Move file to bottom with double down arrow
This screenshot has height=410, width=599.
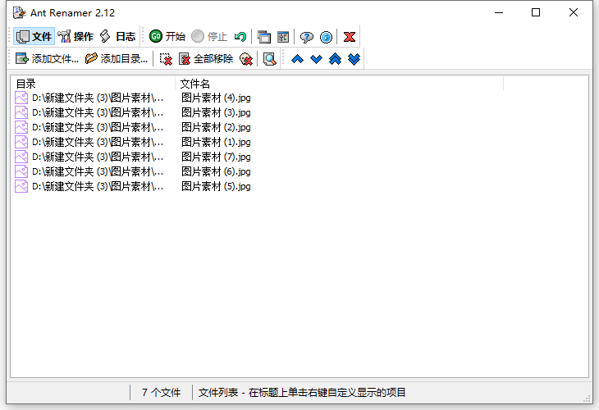(x=354, y=59)
